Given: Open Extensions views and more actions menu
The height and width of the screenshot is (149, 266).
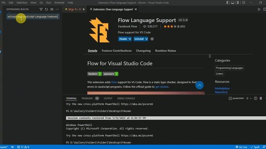Looking at the screenshot, I should [x=57, y=9].
